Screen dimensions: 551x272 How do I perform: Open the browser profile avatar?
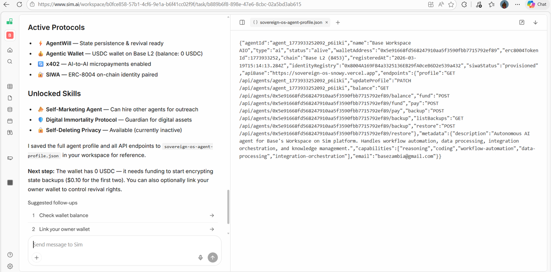click(x=505, y=4)
